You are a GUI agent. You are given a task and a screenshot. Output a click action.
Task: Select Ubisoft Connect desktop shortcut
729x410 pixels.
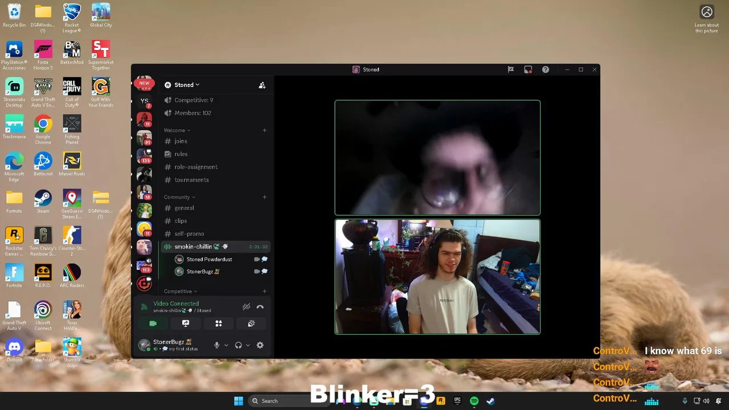point(43,315)
